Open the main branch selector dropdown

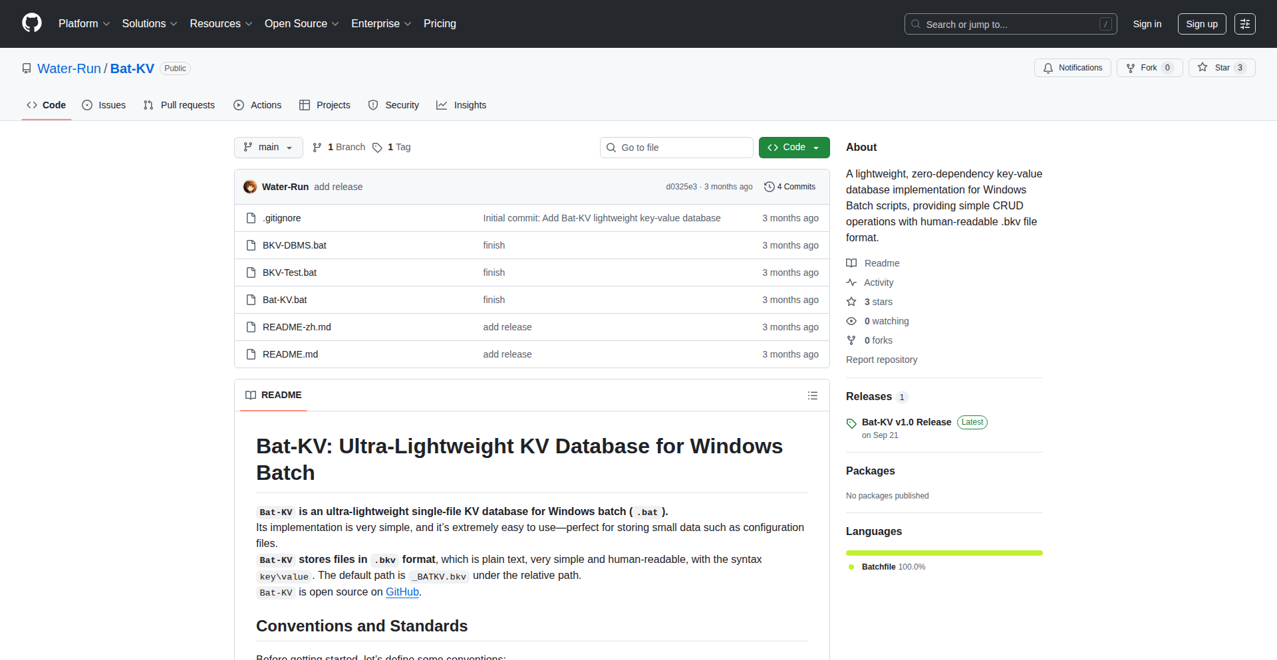point(269,148)
